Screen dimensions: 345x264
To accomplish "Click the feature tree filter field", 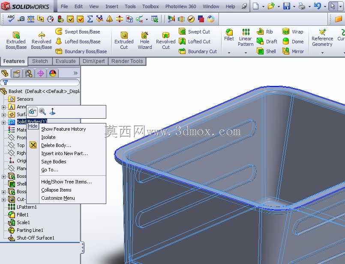I will [40, 82].
